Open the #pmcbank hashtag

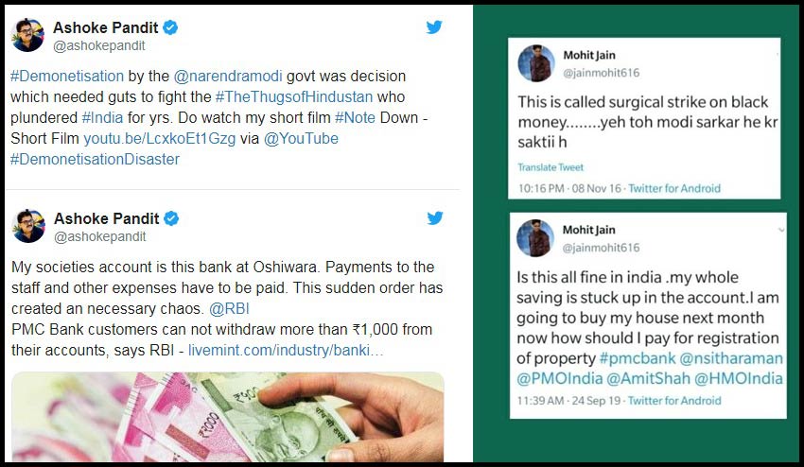[637, 357]
